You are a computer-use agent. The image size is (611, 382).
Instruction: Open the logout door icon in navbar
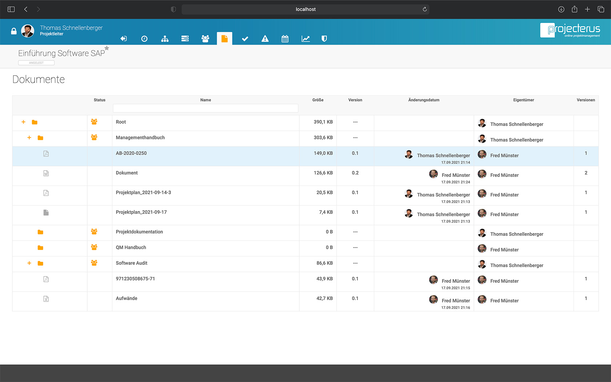[124, 38]
